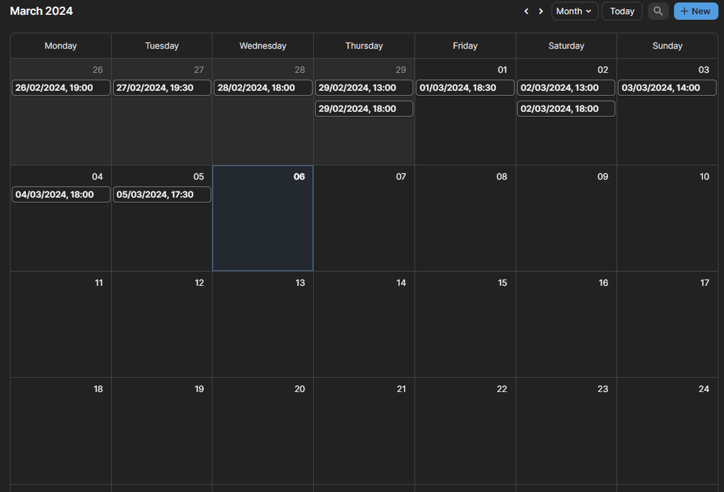The width and height of the screenshot is (724, 492).
Task: Click the Today button
Action: pos(622,11)
